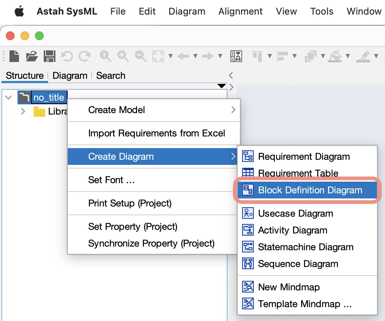385x321 pixels.
Task: Open the dropdown arrow beside the back navigation arrow
Action: [195, 56]
